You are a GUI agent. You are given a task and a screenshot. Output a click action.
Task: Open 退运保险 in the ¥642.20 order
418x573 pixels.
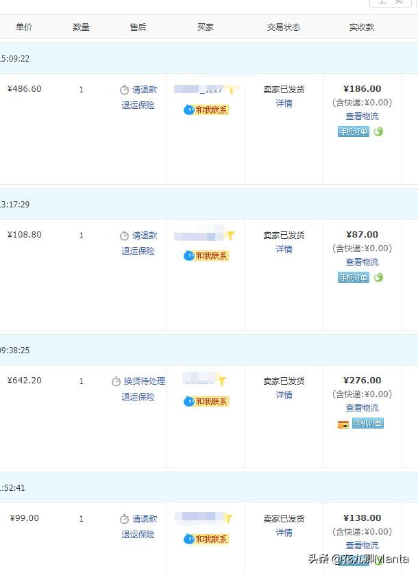coord(138,397)
